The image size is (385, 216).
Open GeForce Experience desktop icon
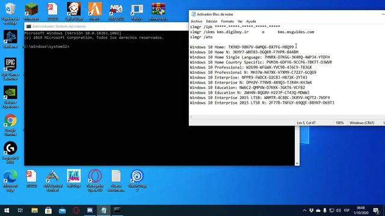(x=10, y=97)
